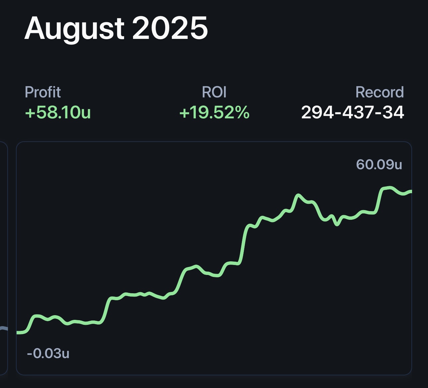Click the -0.03u minimum chart label

[x=48, y=353]
